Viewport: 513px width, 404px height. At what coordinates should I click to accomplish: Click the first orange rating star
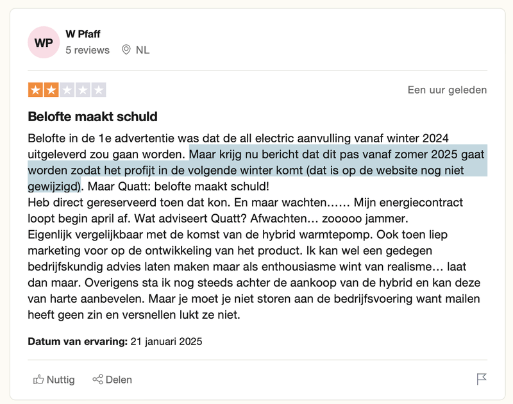pyautogui.click(x=35, y=90)
